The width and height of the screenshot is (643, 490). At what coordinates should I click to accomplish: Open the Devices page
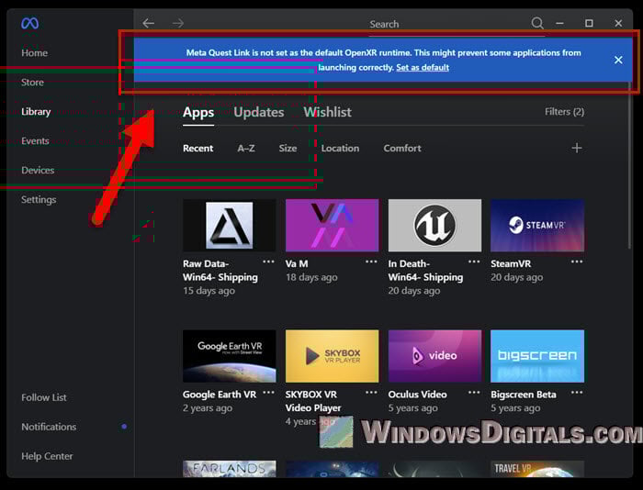38,170
